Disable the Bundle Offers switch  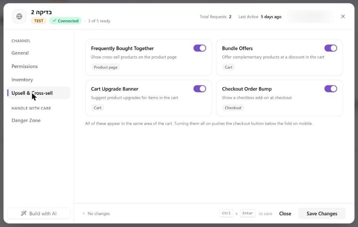pos(330,48)
